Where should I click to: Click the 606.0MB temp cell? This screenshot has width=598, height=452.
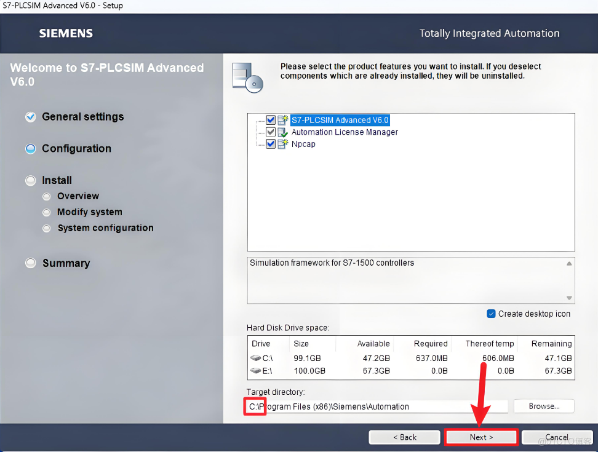click(x=498, y=359)
